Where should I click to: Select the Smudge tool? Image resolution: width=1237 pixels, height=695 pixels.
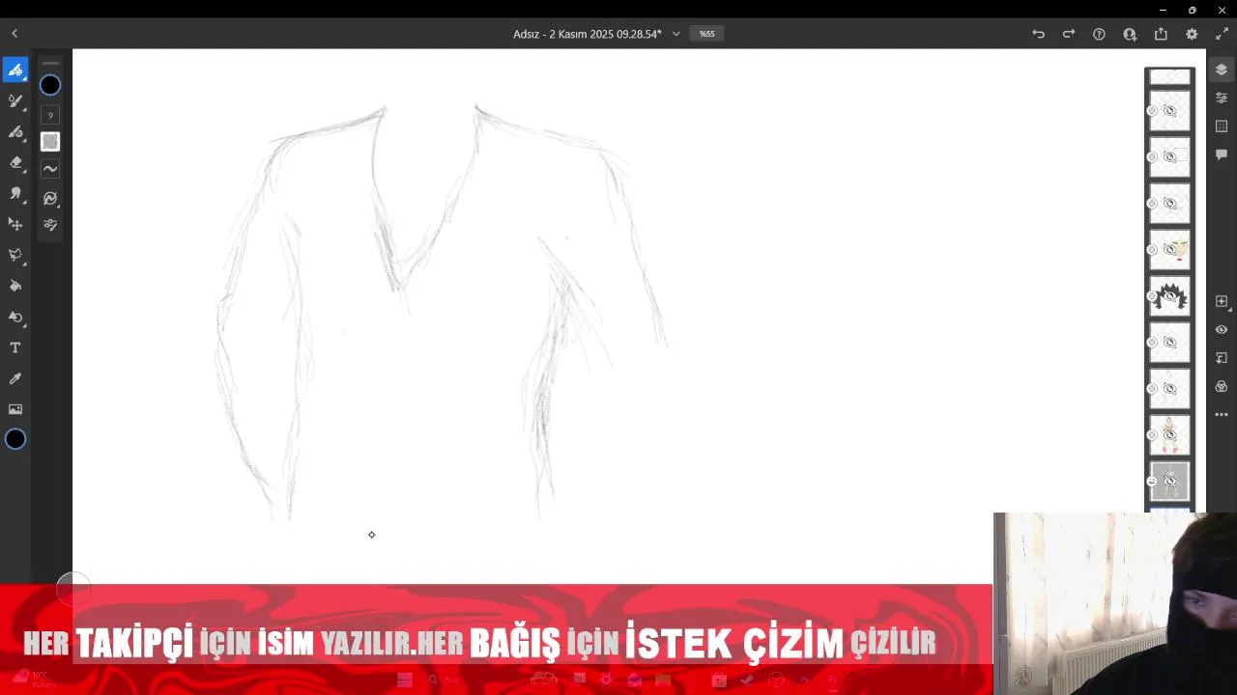click(15, 193)
